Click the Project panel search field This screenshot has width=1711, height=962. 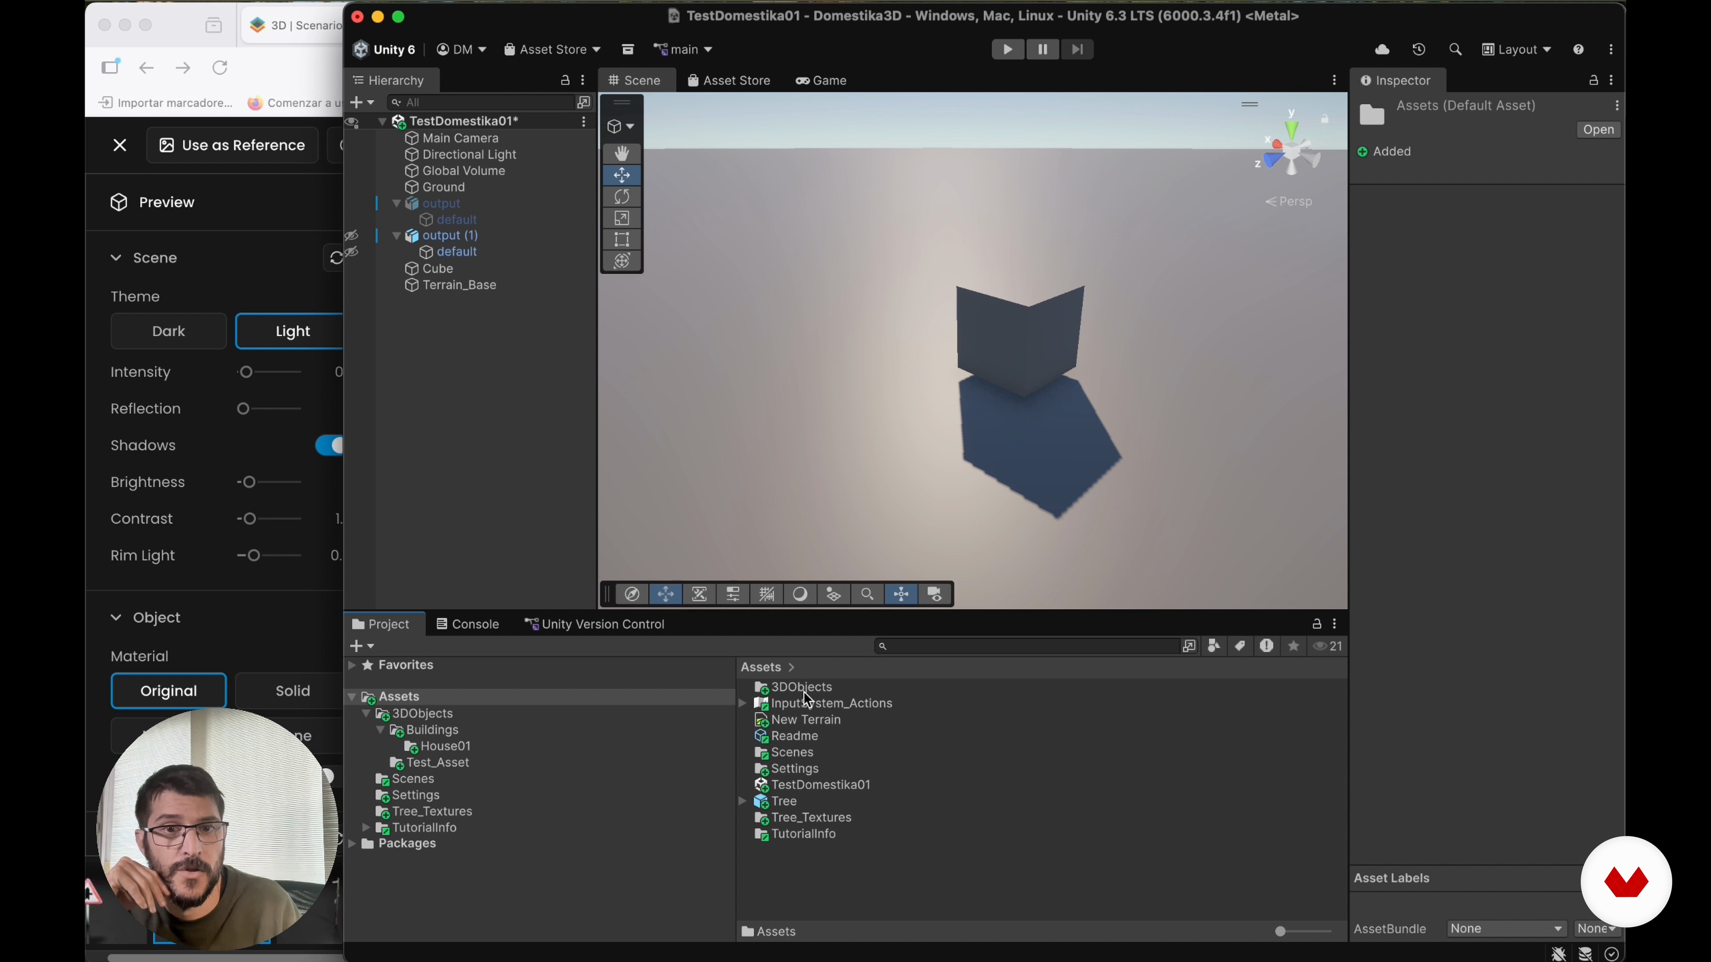point(1027,646)
